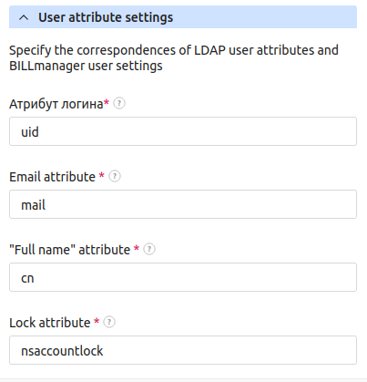The width and height of the screenshot is (367, 382).
Task: Click into the Email attribute field with mail
Action: click(x=183, y=204)
